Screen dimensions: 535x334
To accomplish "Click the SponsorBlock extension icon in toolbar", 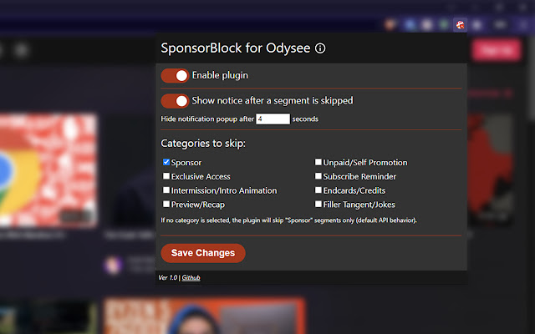I will click(461, 25).
